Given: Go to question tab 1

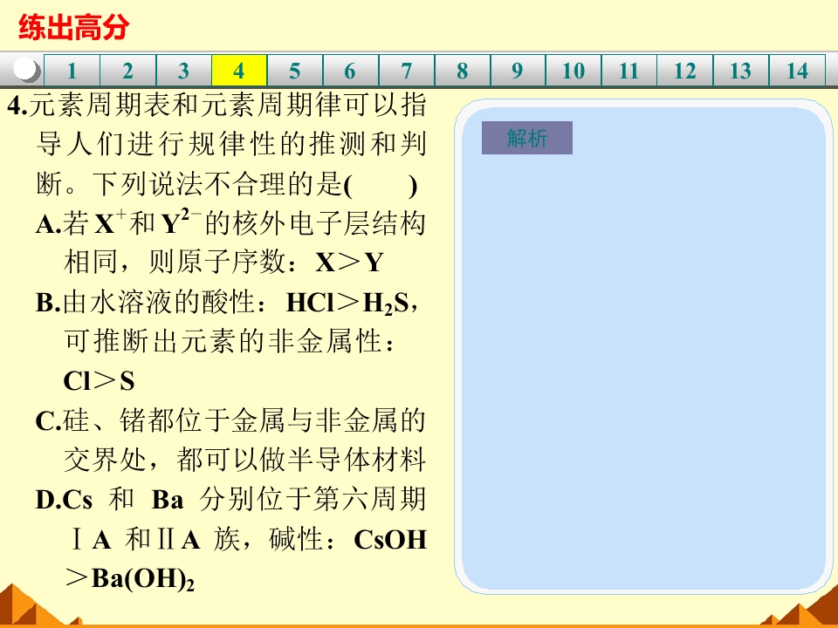Looking at the screenshot, I should (72, 71).
